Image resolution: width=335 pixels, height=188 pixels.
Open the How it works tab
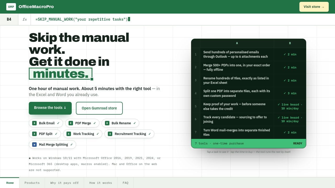coord(100,183)
